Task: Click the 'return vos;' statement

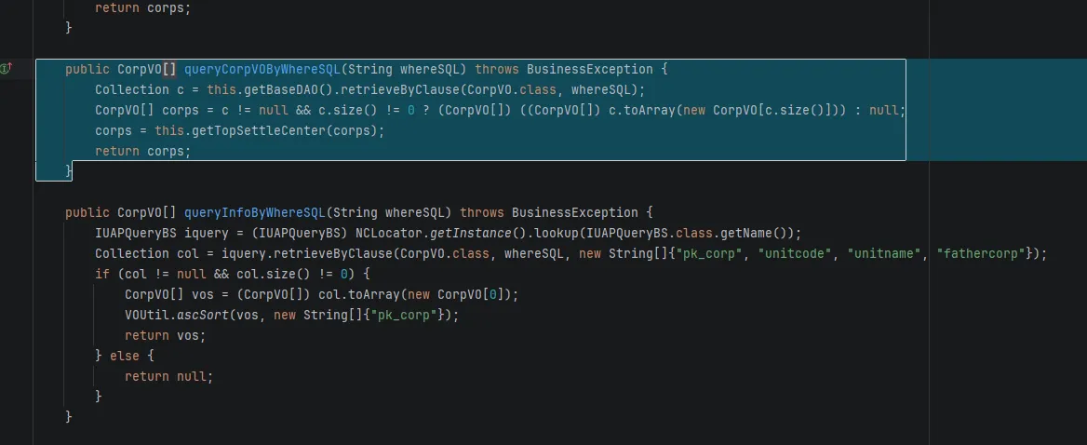Action: pyautogui.click(x=165, y=335)
